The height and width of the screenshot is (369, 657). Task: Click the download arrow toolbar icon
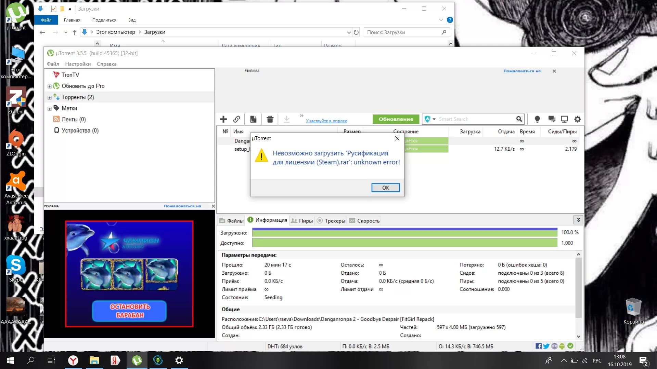tap(287, 119)
